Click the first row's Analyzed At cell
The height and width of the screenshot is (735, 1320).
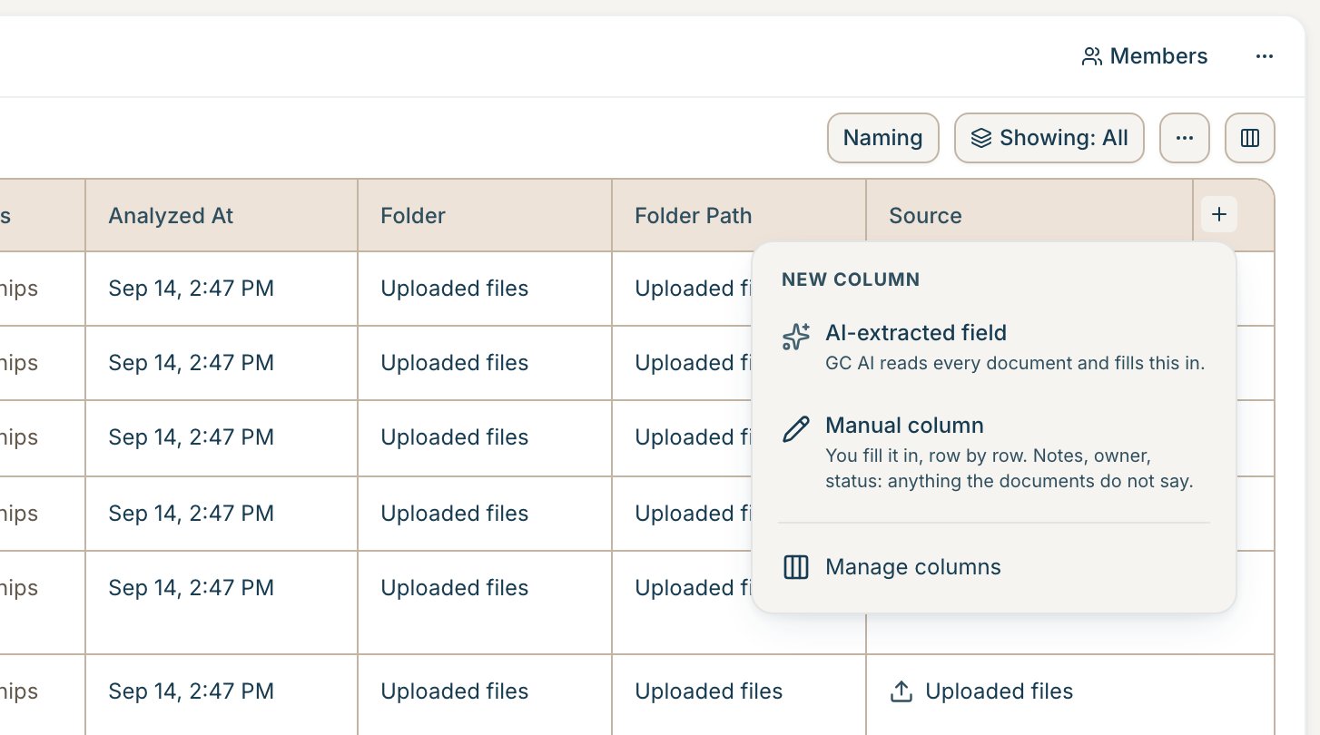pos(222,289)
